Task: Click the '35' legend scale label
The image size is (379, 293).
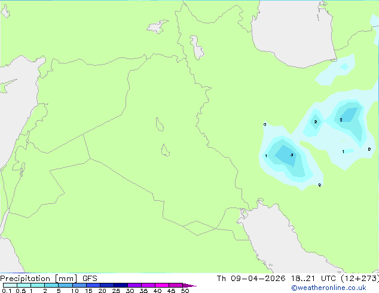Action: 143,291
